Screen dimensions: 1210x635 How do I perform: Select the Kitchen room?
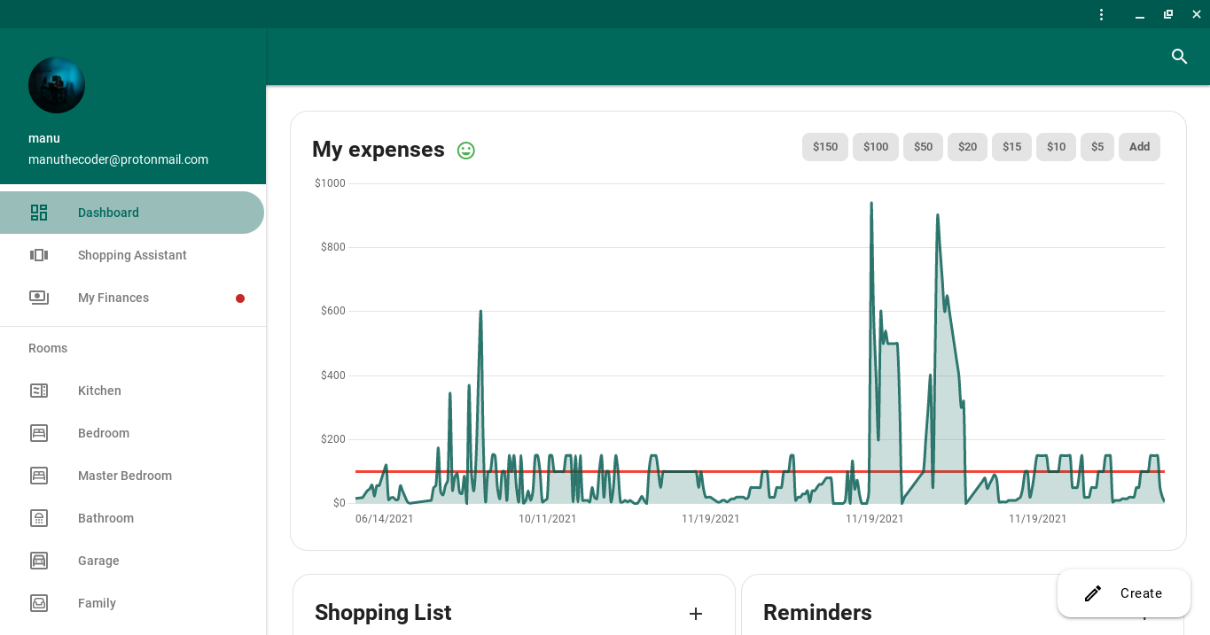point(132,391)
